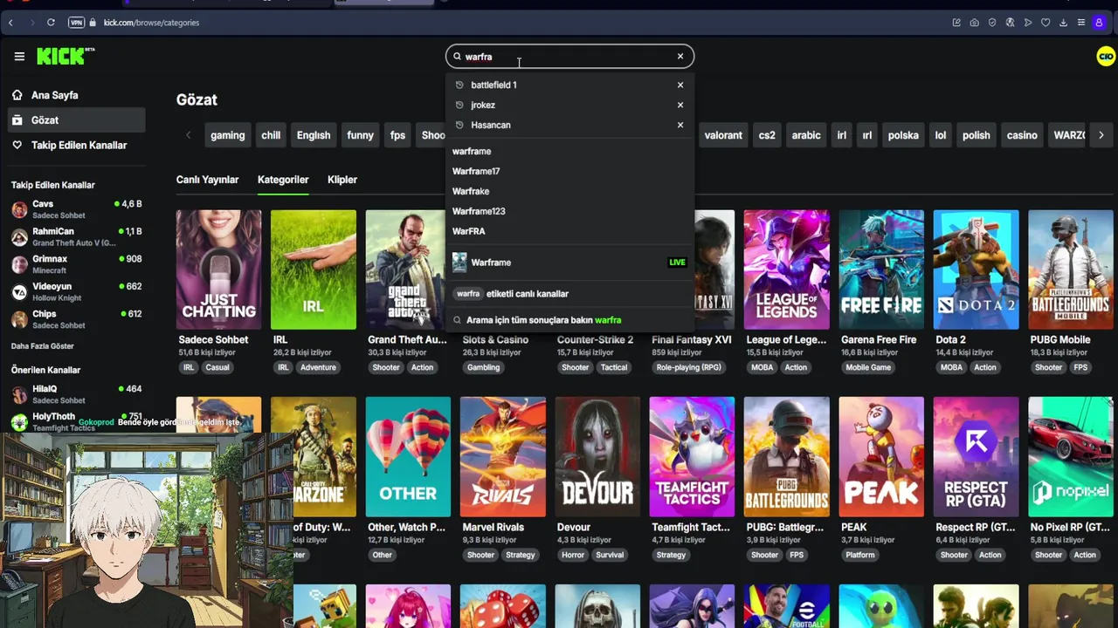Open the browser easy setup sliders
Viewport: 1118px width, 628px height.
coord(1081,23)
